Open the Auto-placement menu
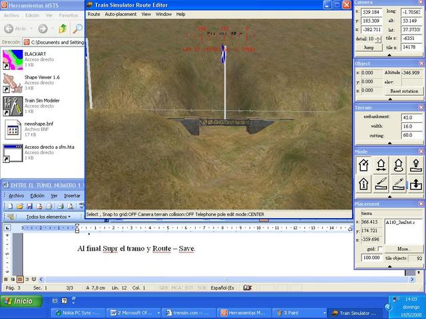The width and height of the screenshot is (426, 319). coord(120,14)
